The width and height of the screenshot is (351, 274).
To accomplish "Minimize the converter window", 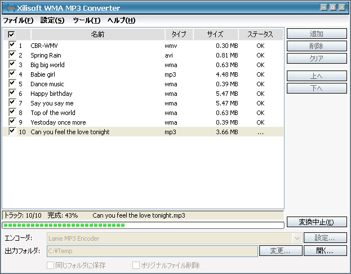I will pyautogui.click(x=323, y=7).
